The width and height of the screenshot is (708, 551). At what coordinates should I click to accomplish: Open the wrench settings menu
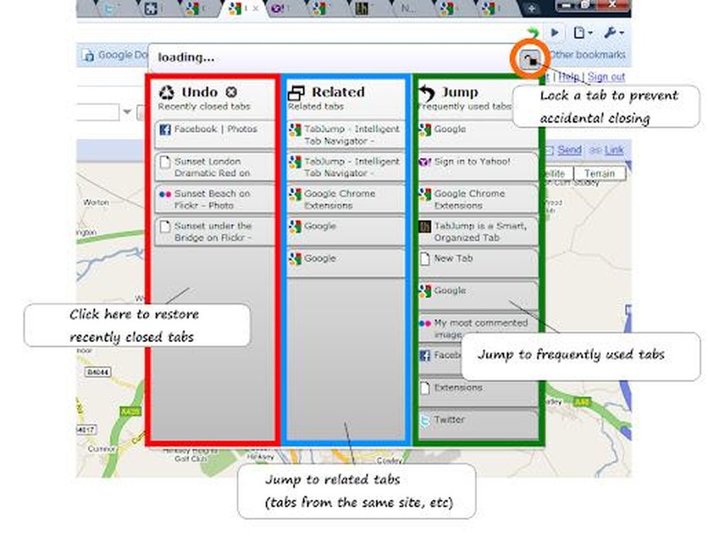click(x=614, y=33)
